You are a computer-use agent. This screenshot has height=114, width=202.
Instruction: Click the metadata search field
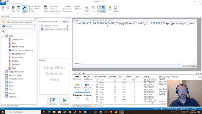pyautogui.click(x=21, y=31)
